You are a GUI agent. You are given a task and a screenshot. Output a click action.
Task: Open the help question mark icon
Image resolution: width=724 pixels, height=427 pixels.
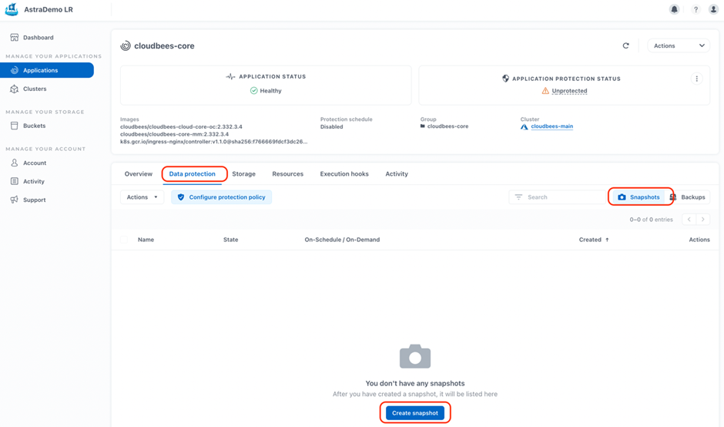click(696, 9)
